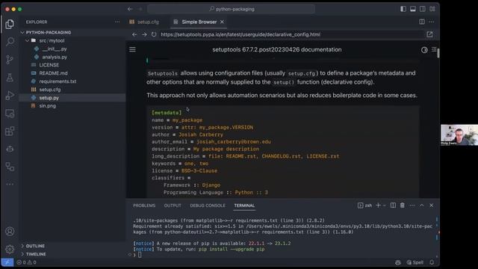The image size is (478, 269).
Task: Select the TERMINAL panel tab
Action: pyautogui.click(x=244, y=205)
